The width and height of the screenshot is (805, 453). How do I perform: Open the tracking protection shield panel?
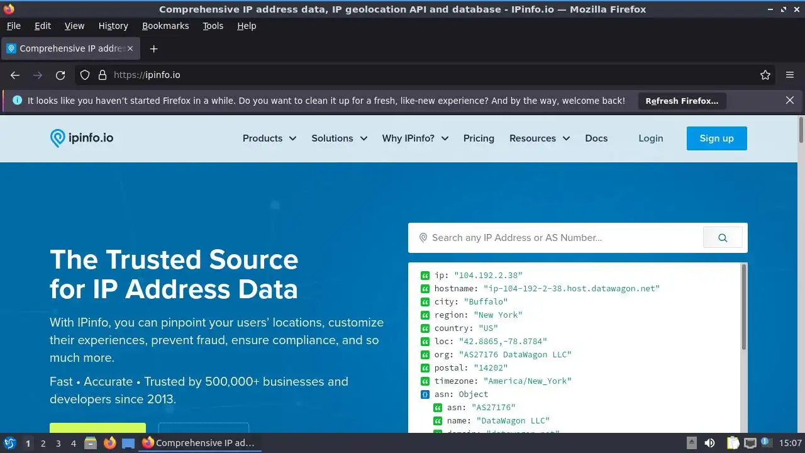click(85, 75)
